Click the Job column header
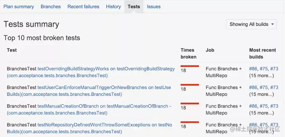The width and height of the screenshot is (285, 137). [x=210, y=50]
